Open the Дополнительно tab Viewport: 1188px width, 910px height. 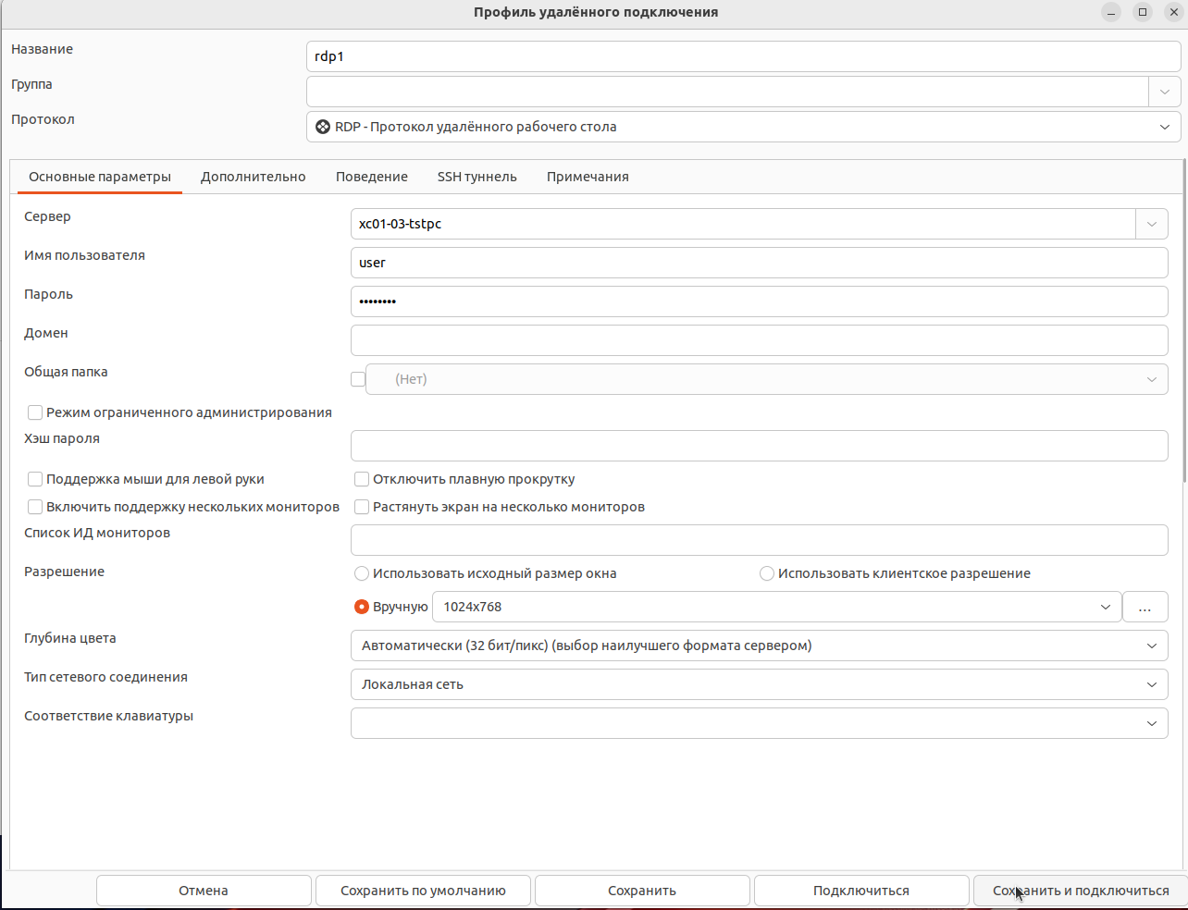(x=253, y=177)
